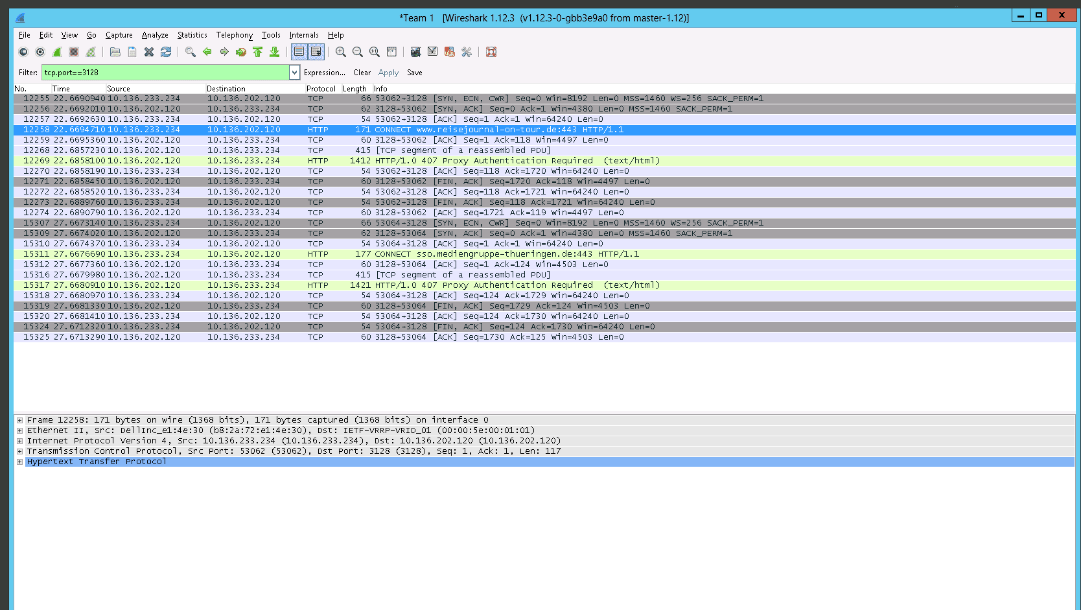Expand the Ethernet II section

(x=20, y=430)
